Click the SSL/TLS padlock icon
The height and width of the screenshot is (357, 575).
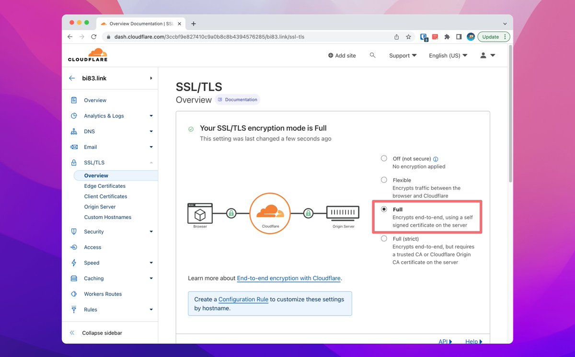click(74, 162)
